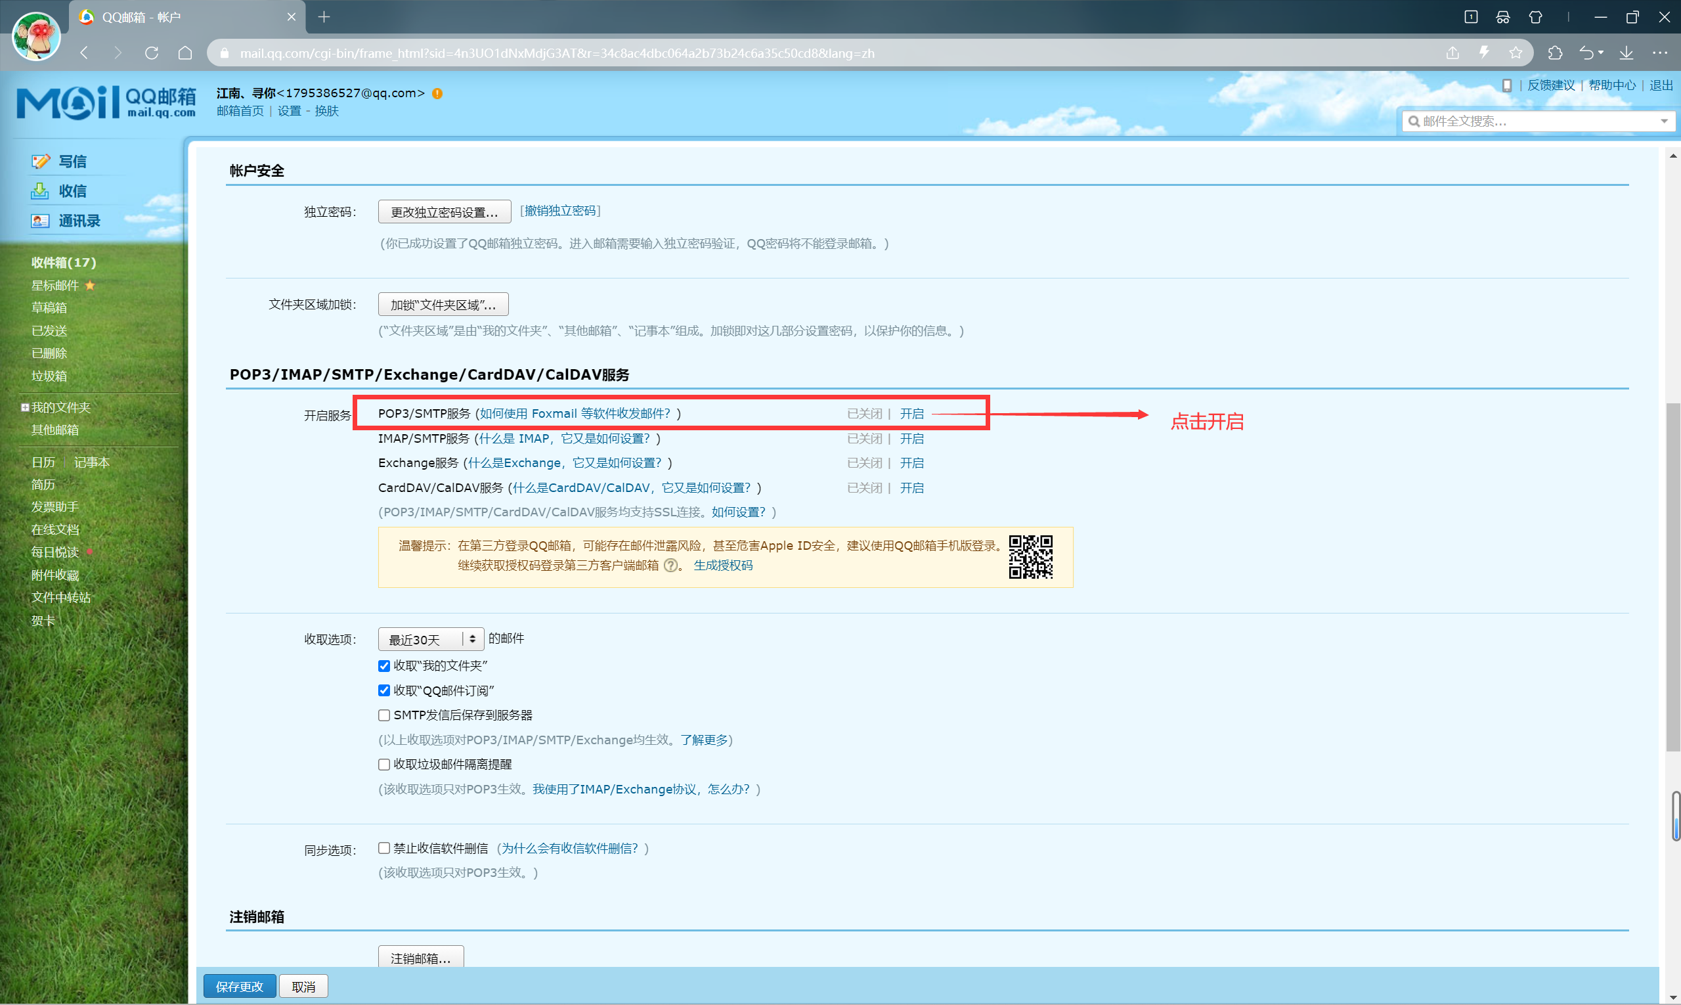Open the 垃圾箱 folder in sidebar
The height and width of the screenshot is (1005, 1681).
pos(49,376)
